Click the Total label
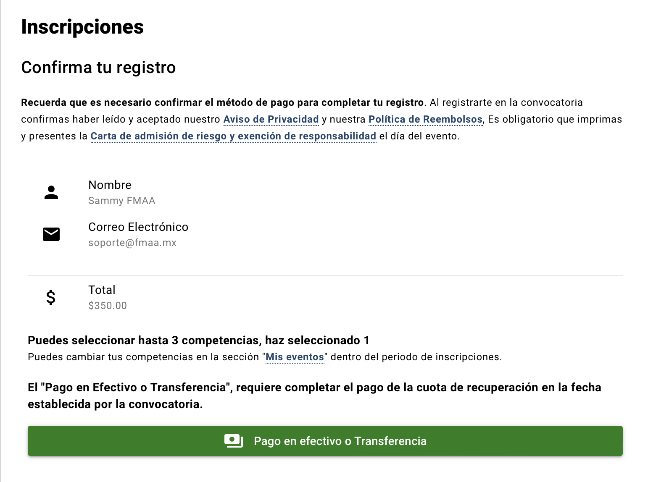The image size is (648, 482). 102,290
